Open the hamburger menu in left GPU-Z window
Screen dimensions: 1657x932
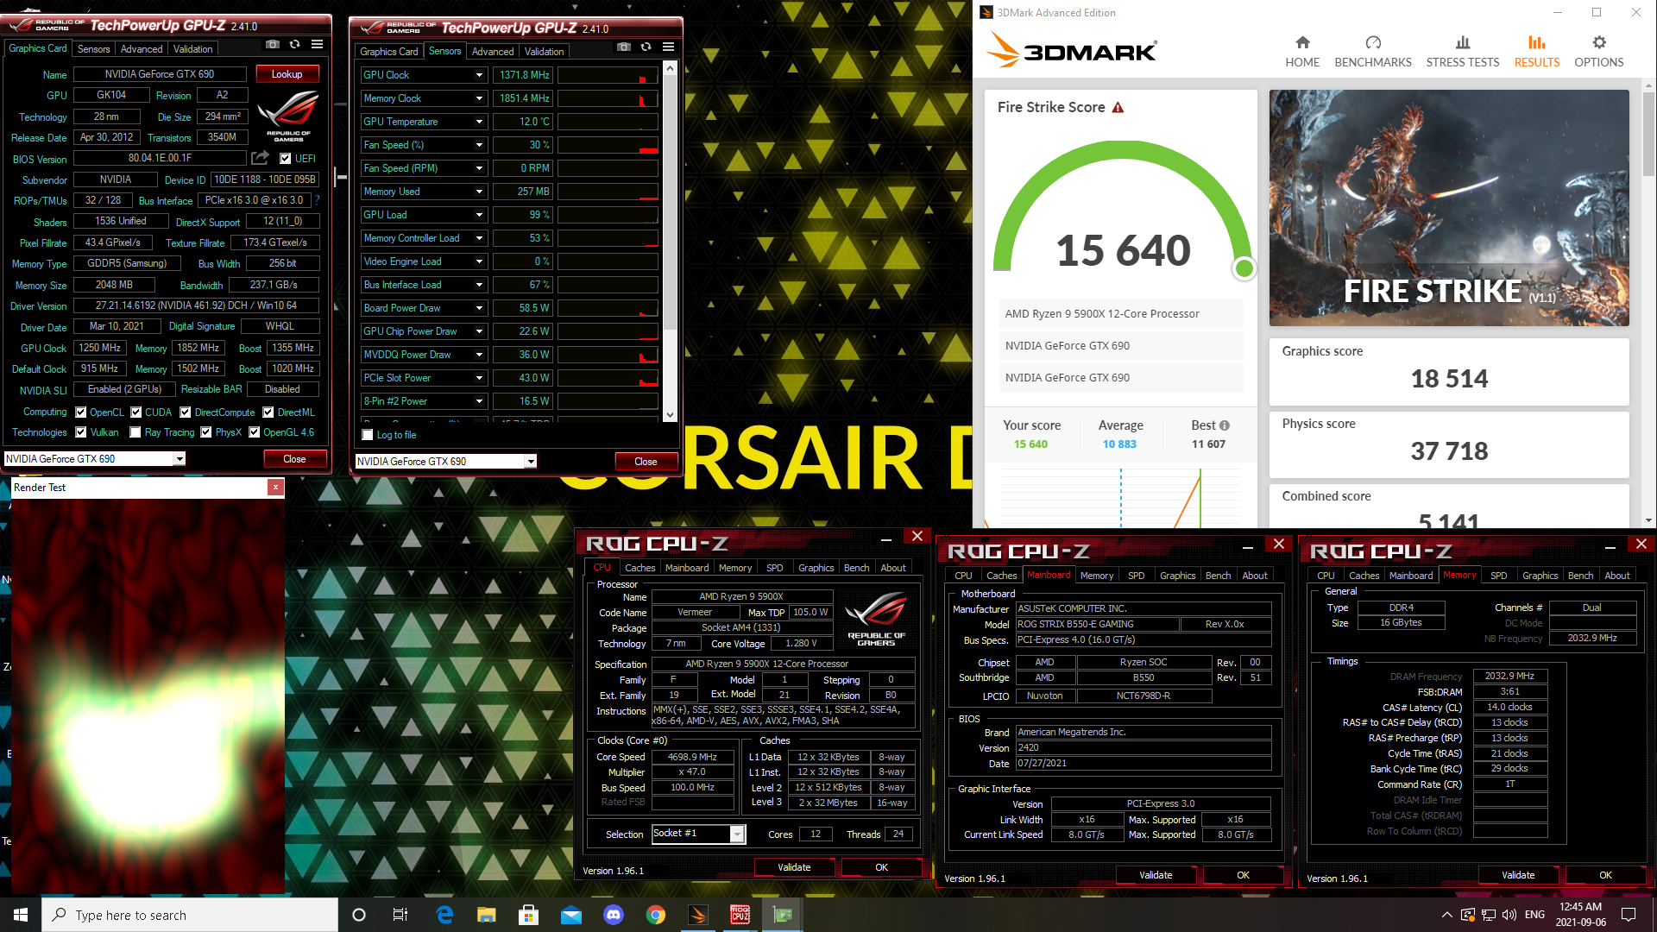pos(318,44)
